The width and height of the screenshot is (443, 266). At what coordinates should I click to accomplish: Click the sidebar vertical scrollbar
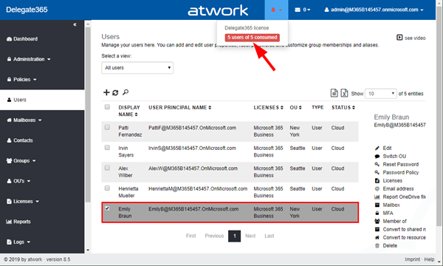coord(88,113)
